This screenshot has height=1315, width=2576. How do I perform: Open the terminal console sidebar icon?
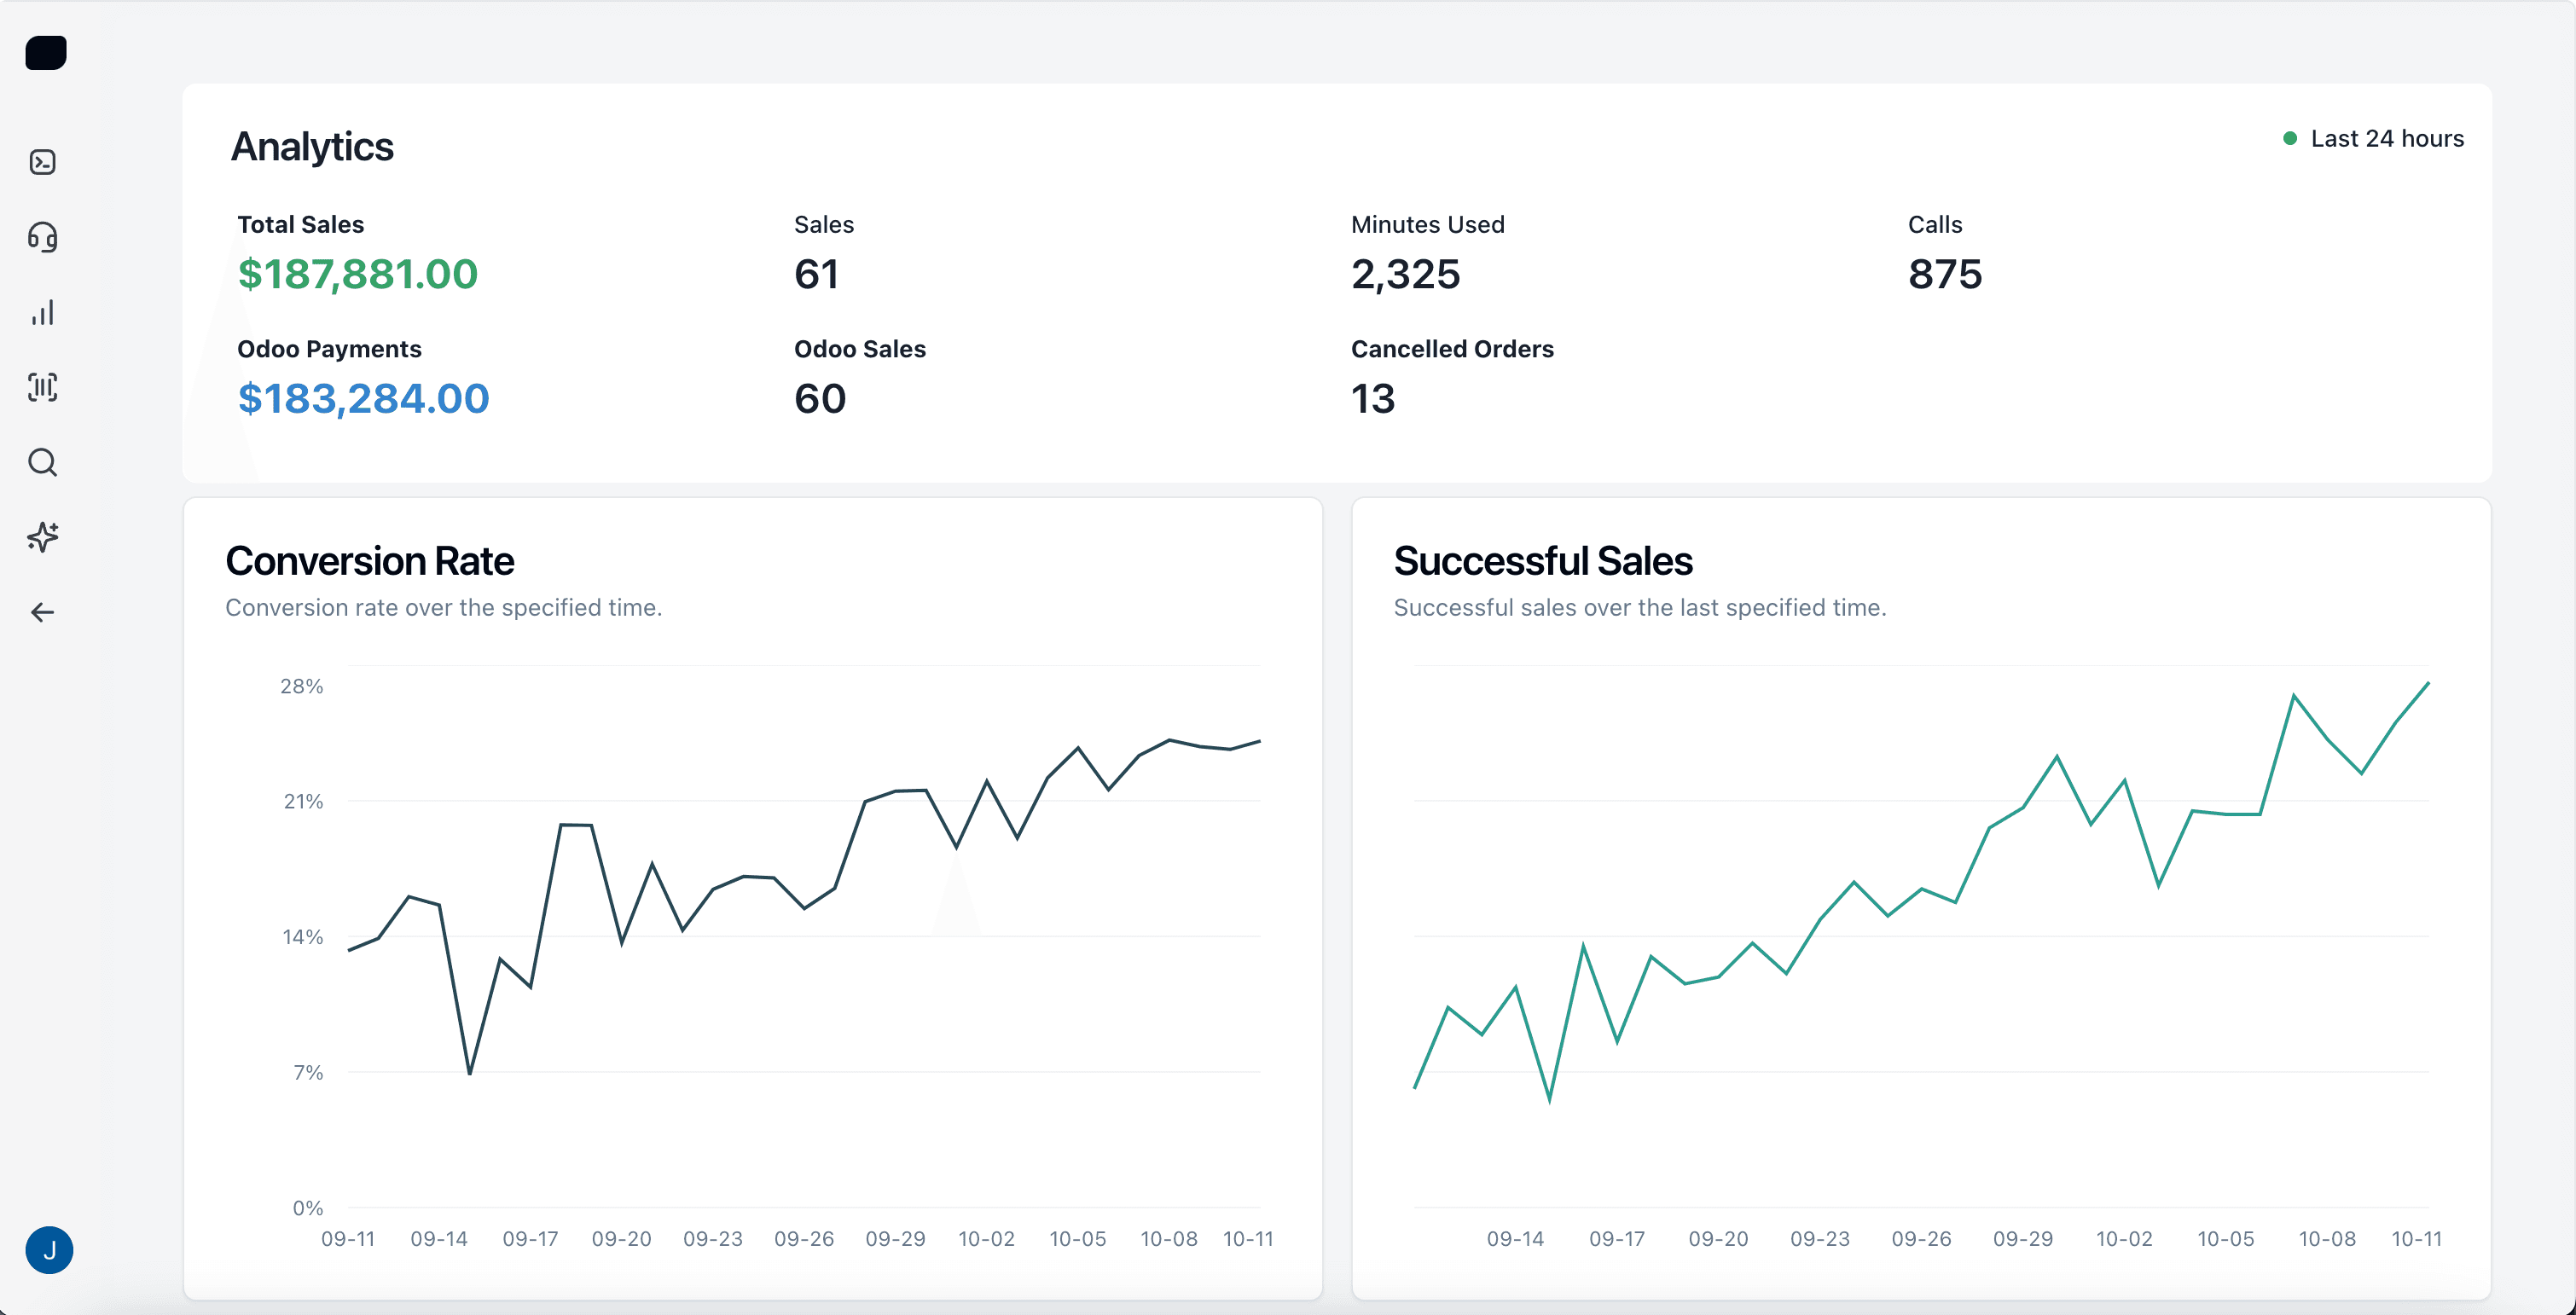click(43, 162)
